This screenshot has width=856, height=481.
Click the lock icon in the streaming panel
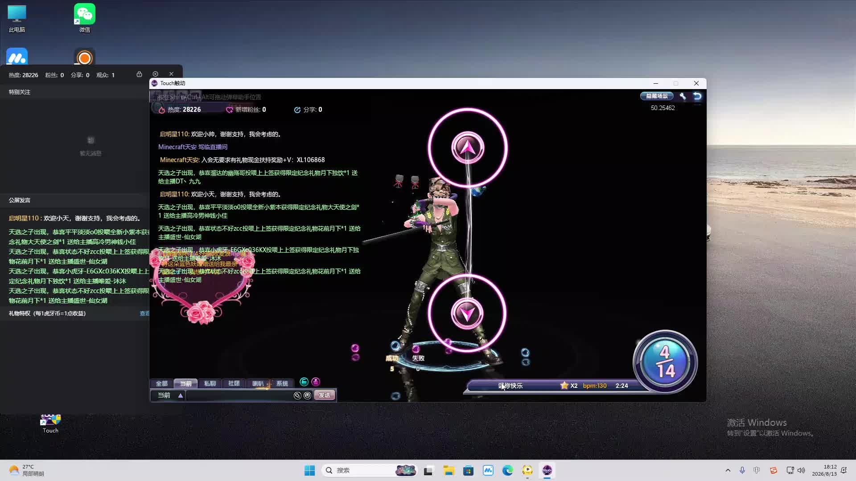139,74
